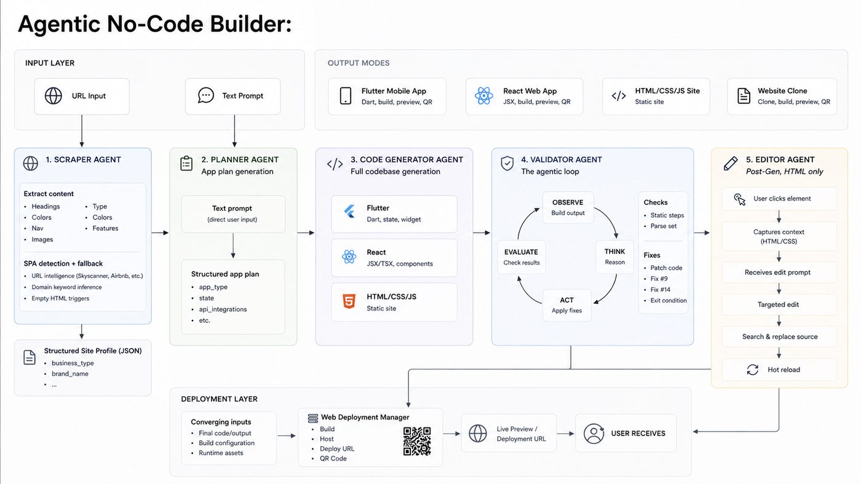Screen dimensions: 861x484
Task: Click the chat bubble icon beside Text Prompt
Action: pos(206,95)
